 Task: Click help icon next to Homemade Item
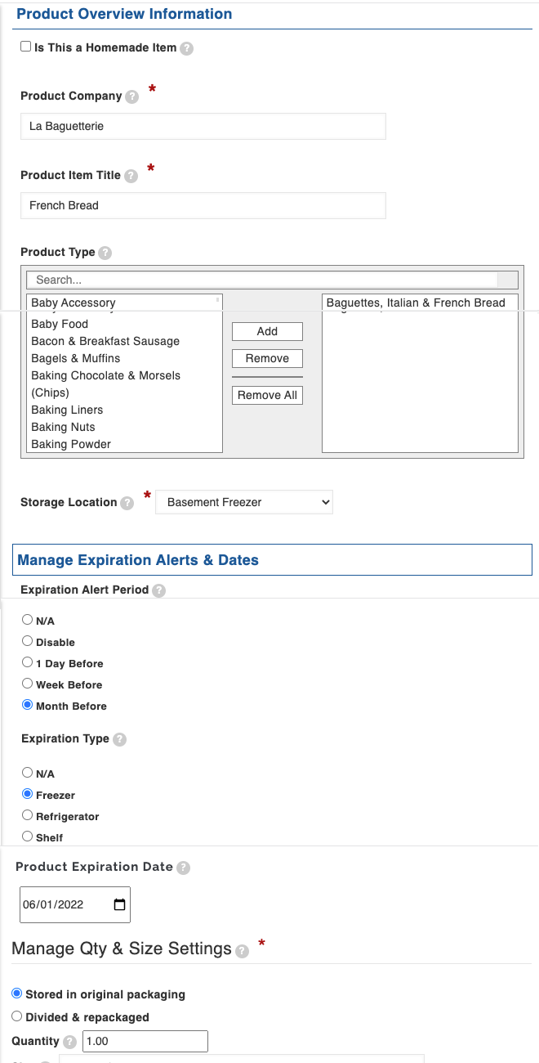[x=187, y=48]
